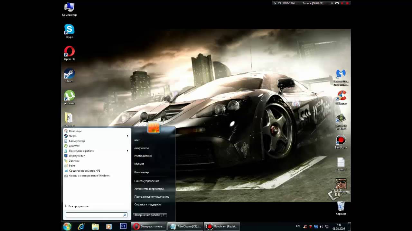
Task: Switch to AdwCleaner taskbar window
Action: (186, 227)
